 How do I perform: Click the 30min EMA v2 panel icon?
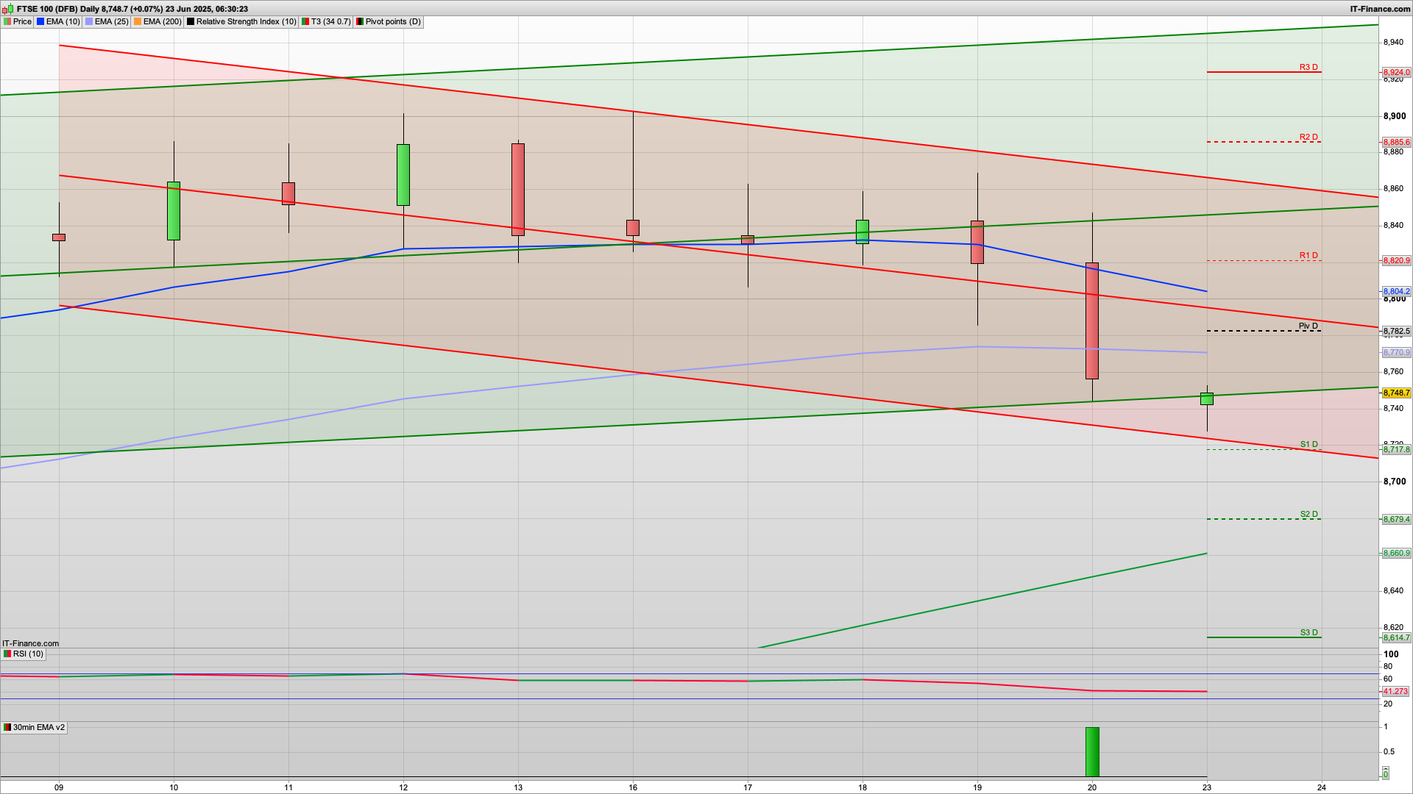point(7,727)
